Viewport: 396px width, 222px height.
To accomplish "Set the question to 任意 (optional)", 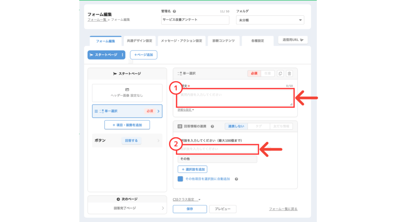I will click(268, 73).
